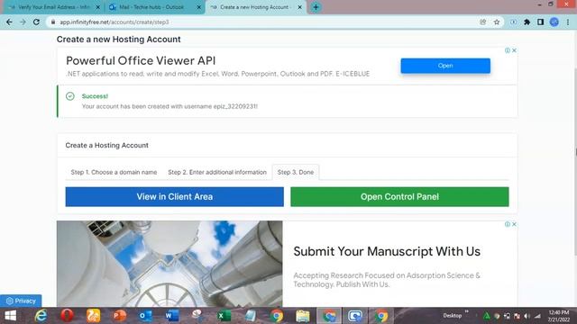Open the Windows Start menu
This screenshot has width=577, height=324.
(x=10, y=316)
